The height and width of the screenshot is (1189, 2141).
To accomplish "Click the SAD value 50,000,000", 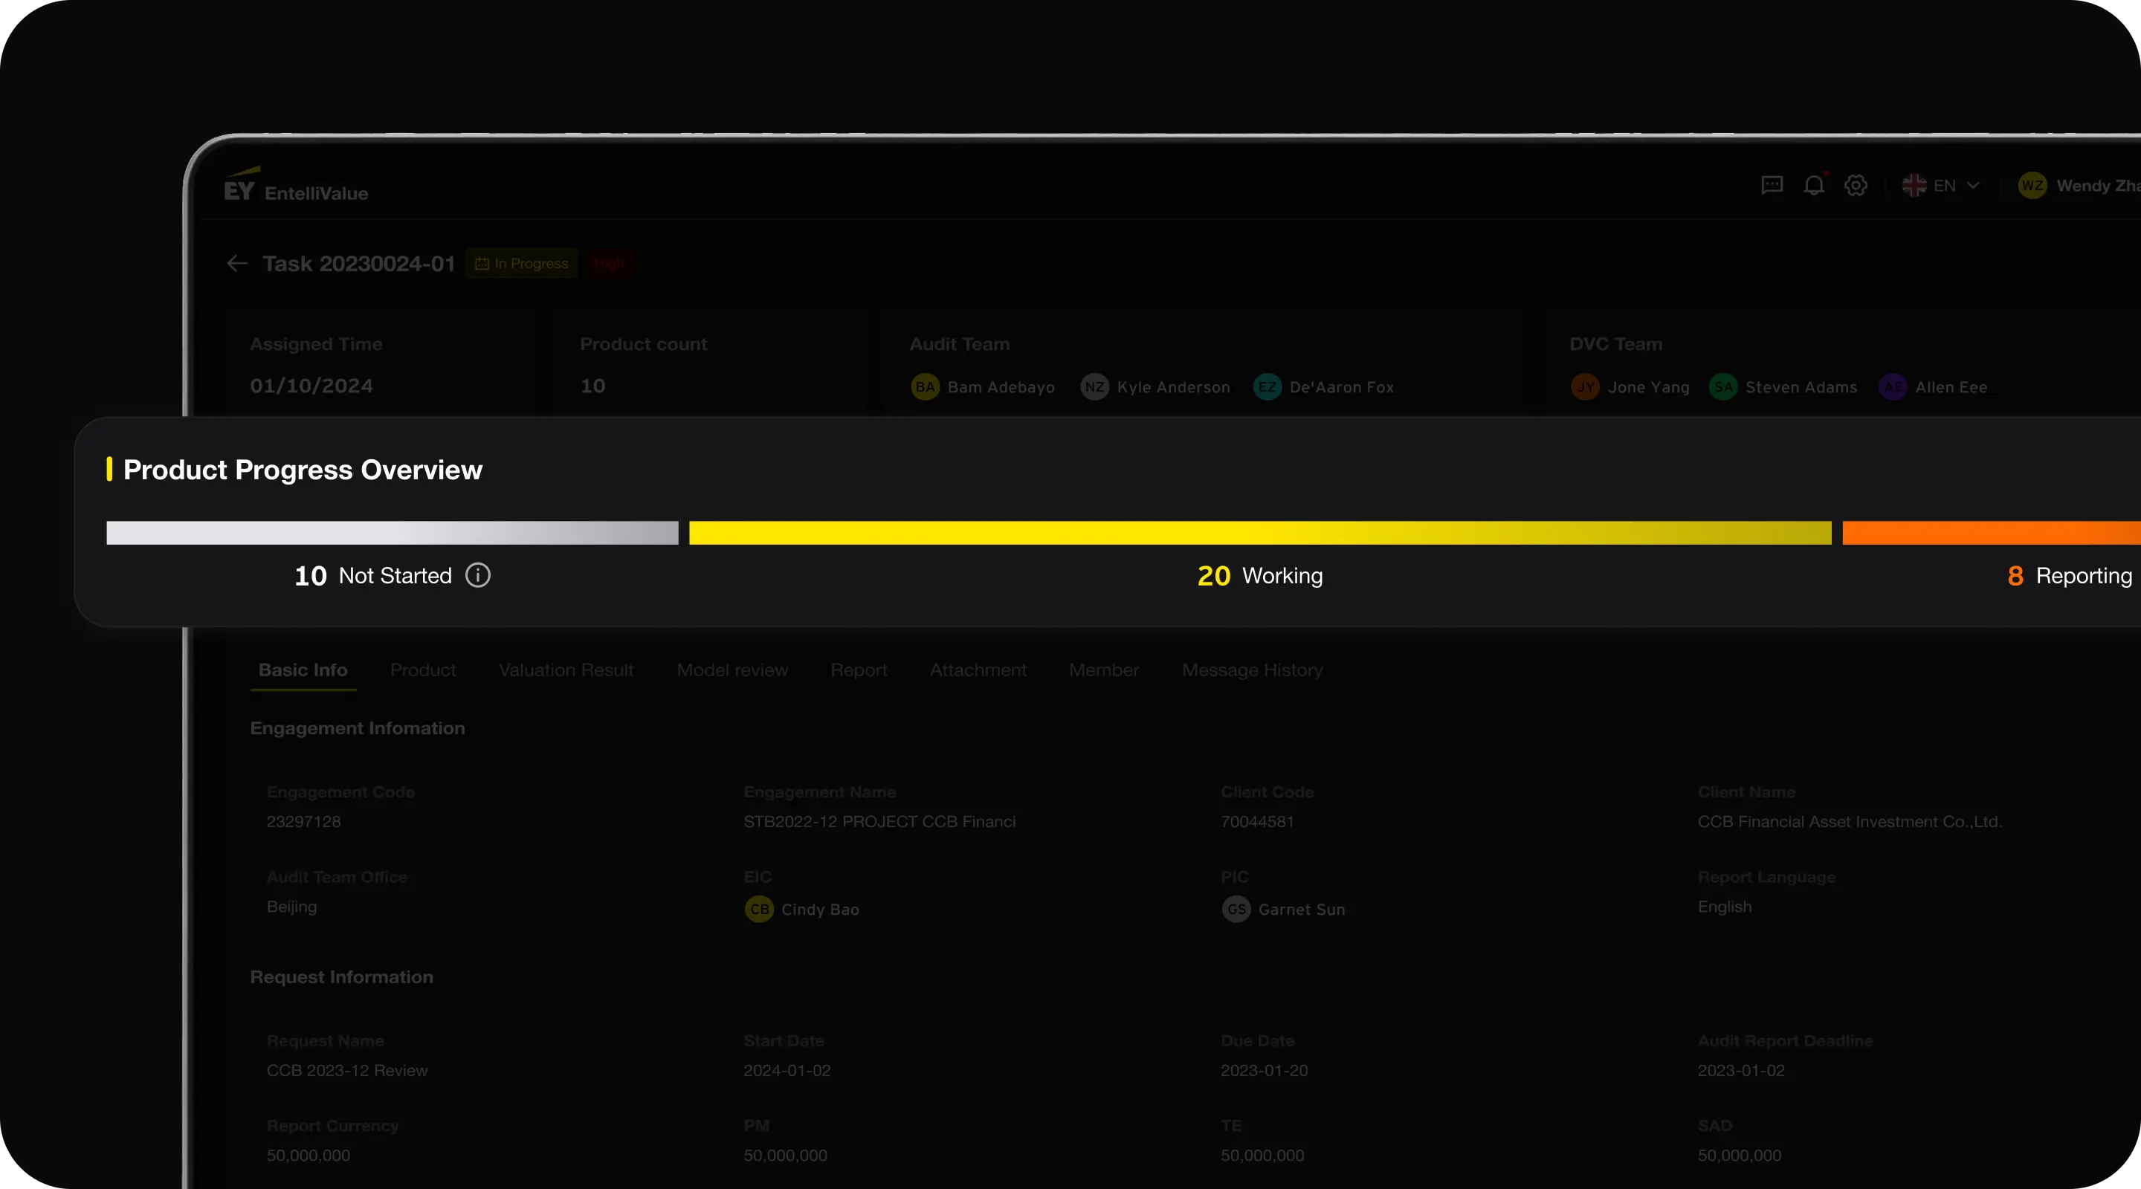I will point(1740,1155).
